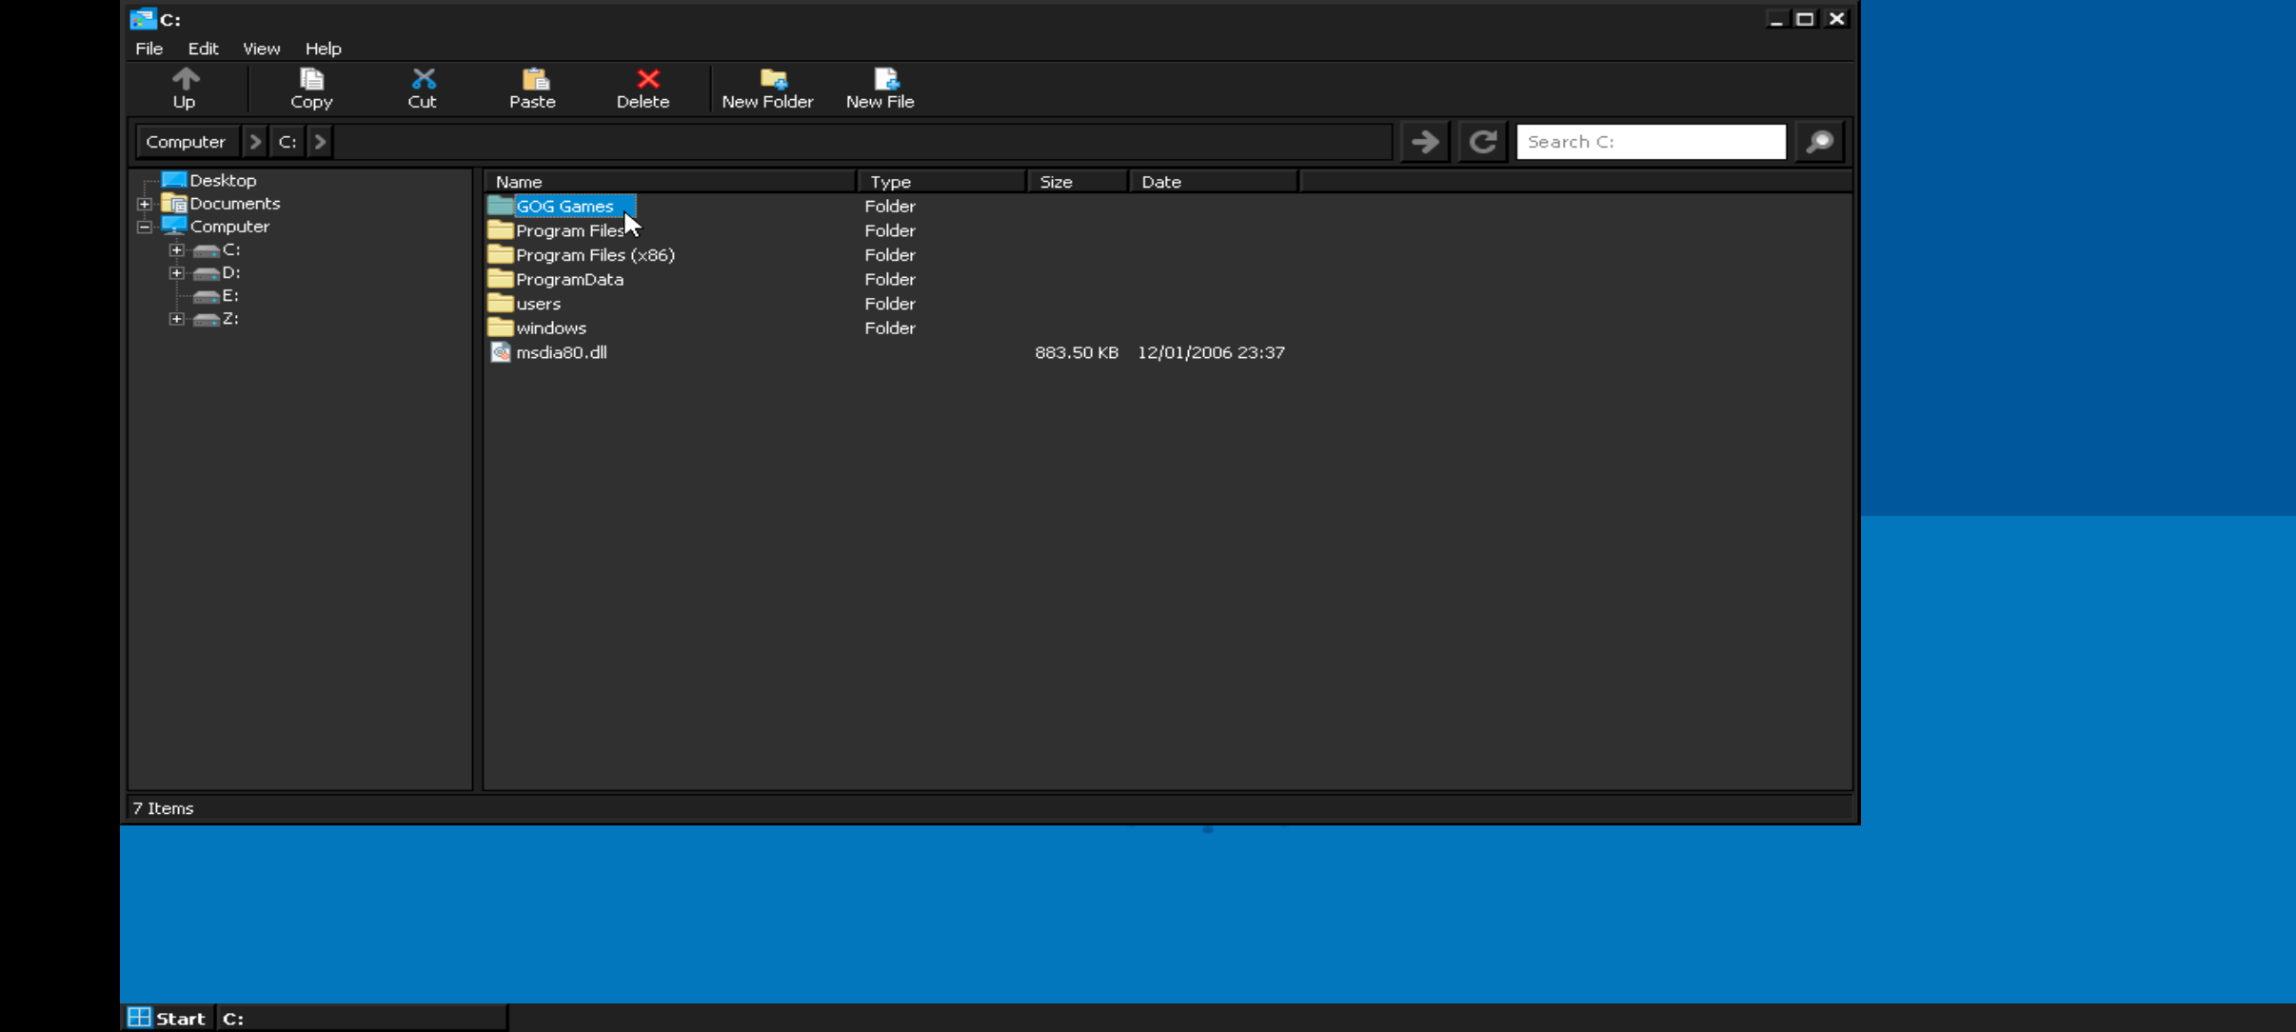
Task: Open the Edit menu
Action: [203, 49]
